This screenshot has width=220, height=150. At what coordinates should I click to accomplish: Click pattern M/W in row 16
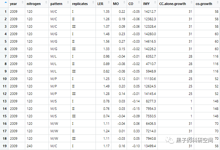pyautogui.click(x=54, y=124)
